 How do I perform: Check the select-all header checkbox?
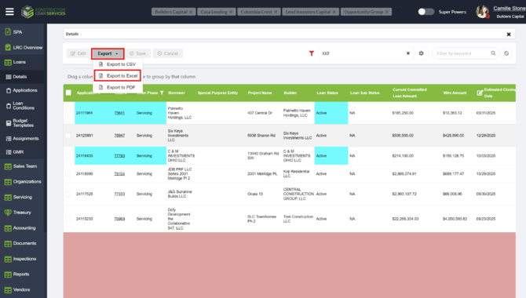tap(68, 93)
